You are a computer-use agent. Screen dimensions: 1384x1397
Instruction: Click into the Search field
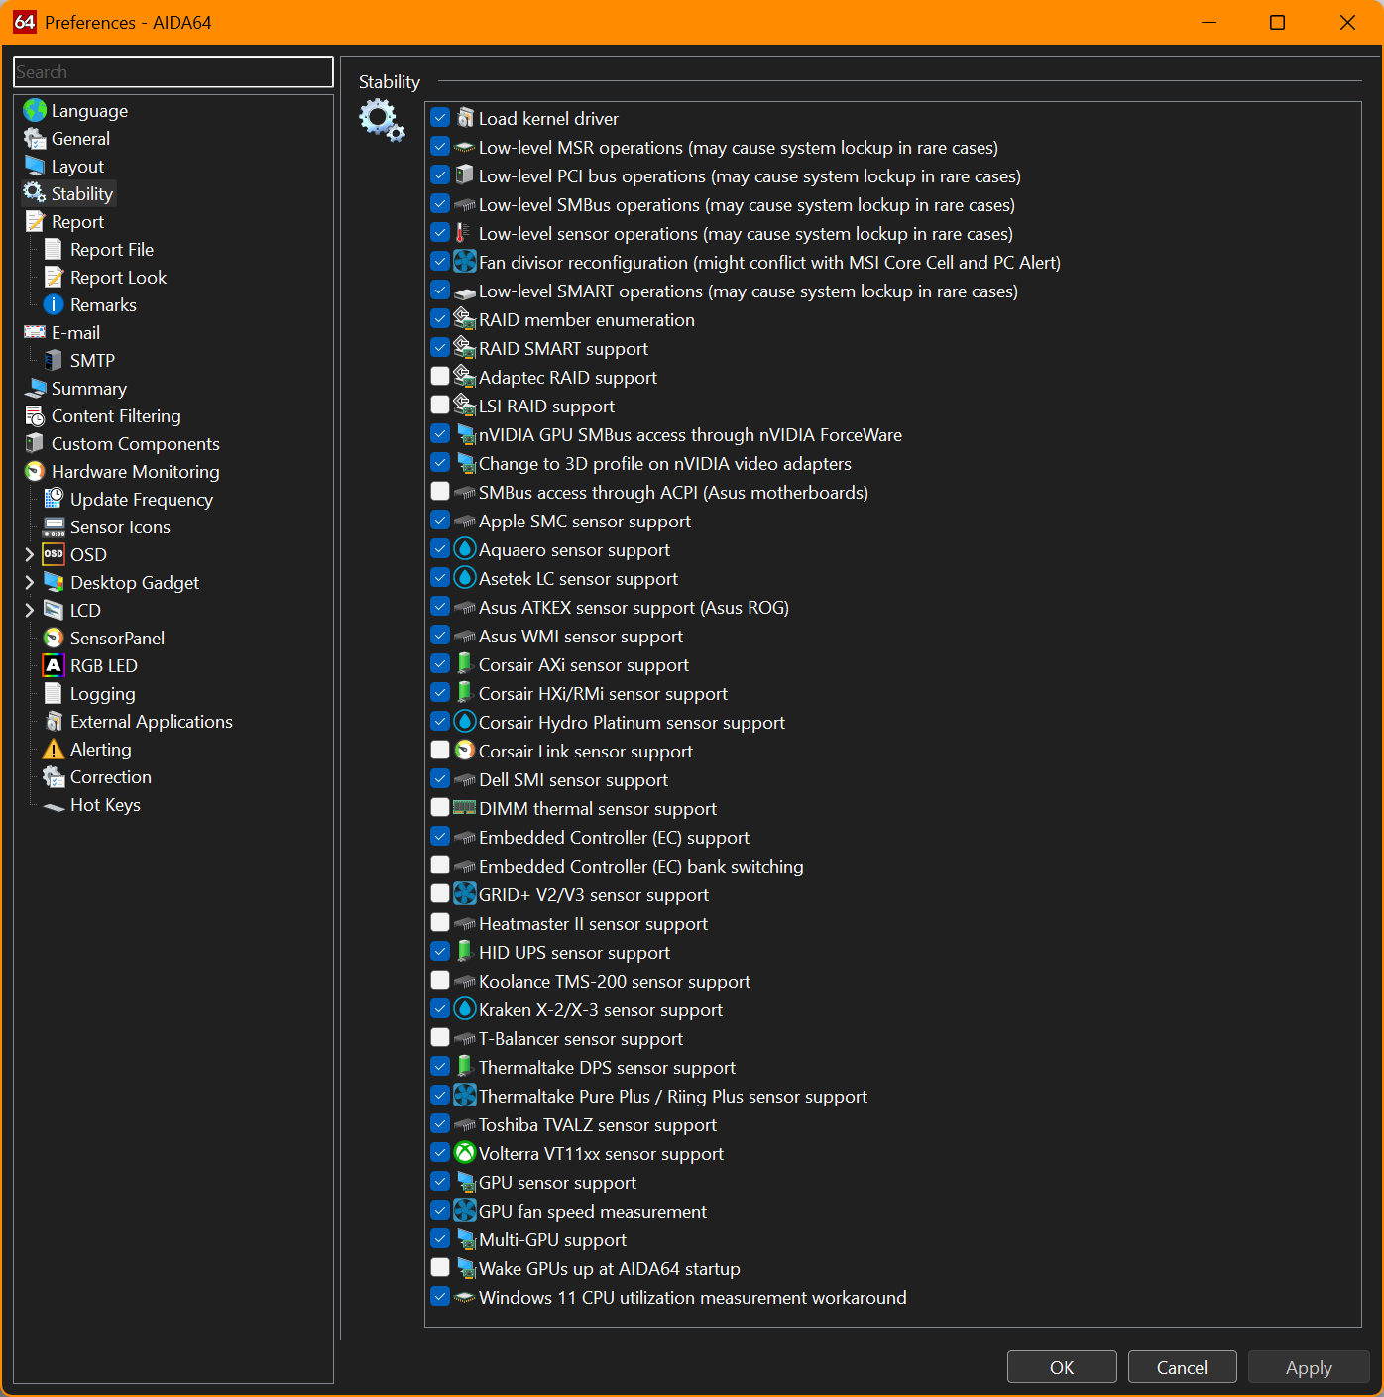tap(173, 72)
